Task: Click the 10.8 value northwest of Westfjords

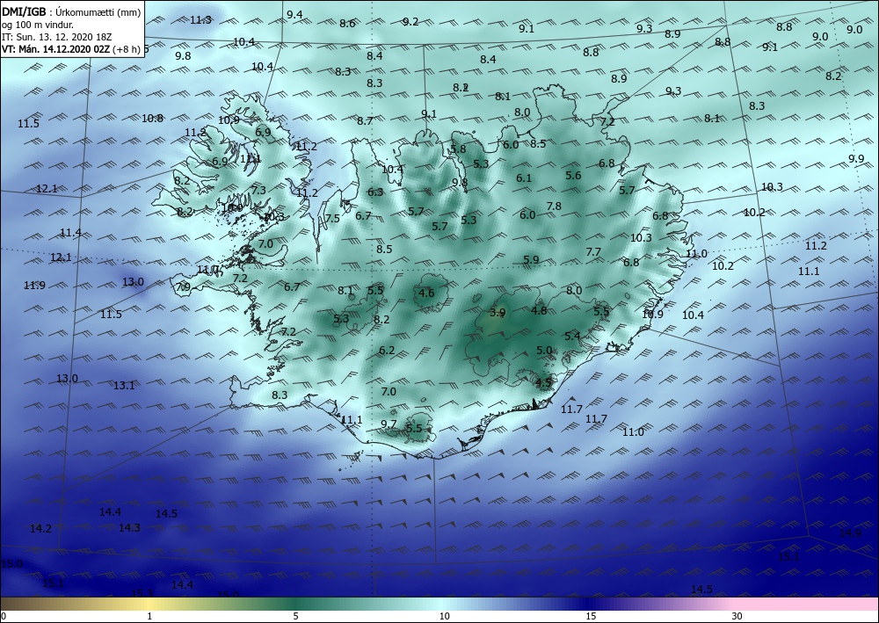Action: click(152, 119)
